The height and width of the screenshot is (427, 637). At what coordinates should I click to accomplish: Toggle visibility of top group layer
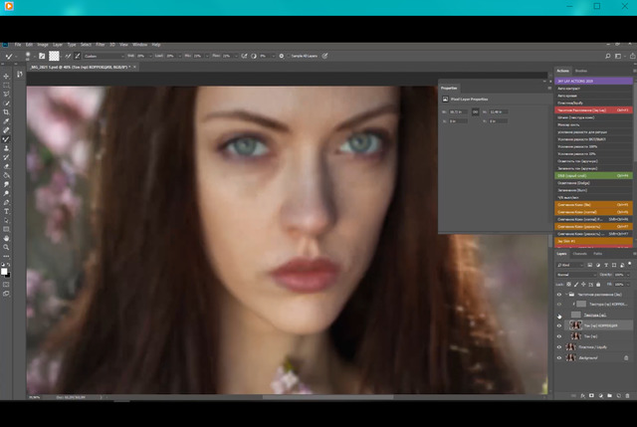click(x=559, y=295)
